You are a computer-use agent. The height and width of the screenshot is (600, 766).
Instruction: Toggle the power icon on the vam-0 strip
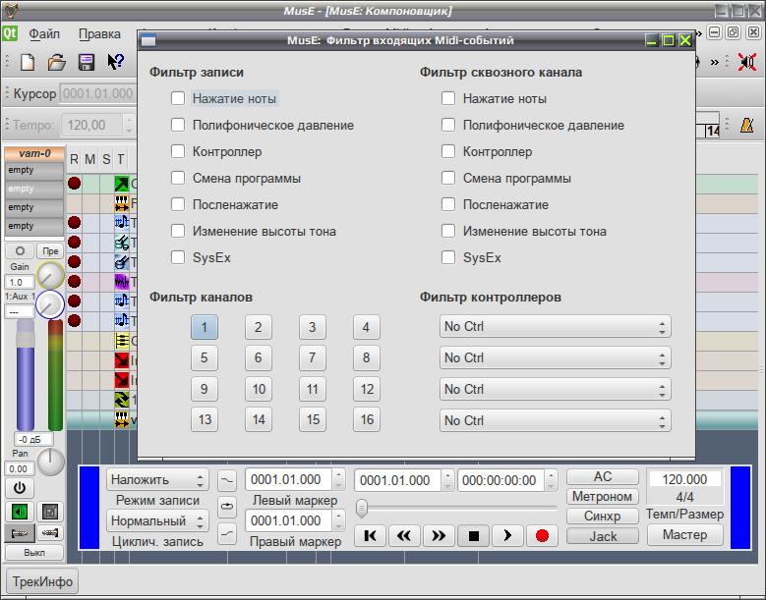coord(20,488)
